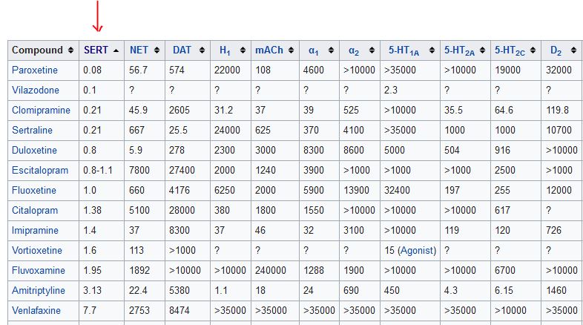Select Sertraline α2 value 4100
The width and height of the screenshot is (583, 325).
[x=354, y=131]
